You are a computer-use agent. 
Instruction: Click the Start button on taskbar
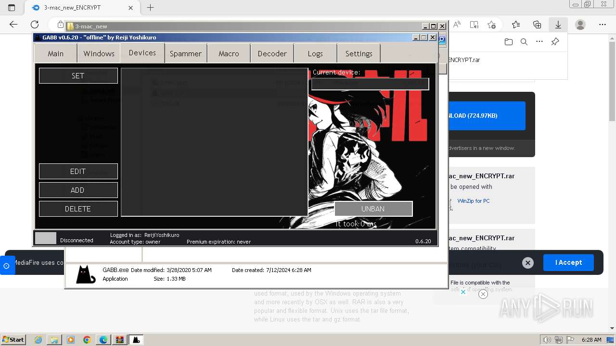click(x=13, y=339)
